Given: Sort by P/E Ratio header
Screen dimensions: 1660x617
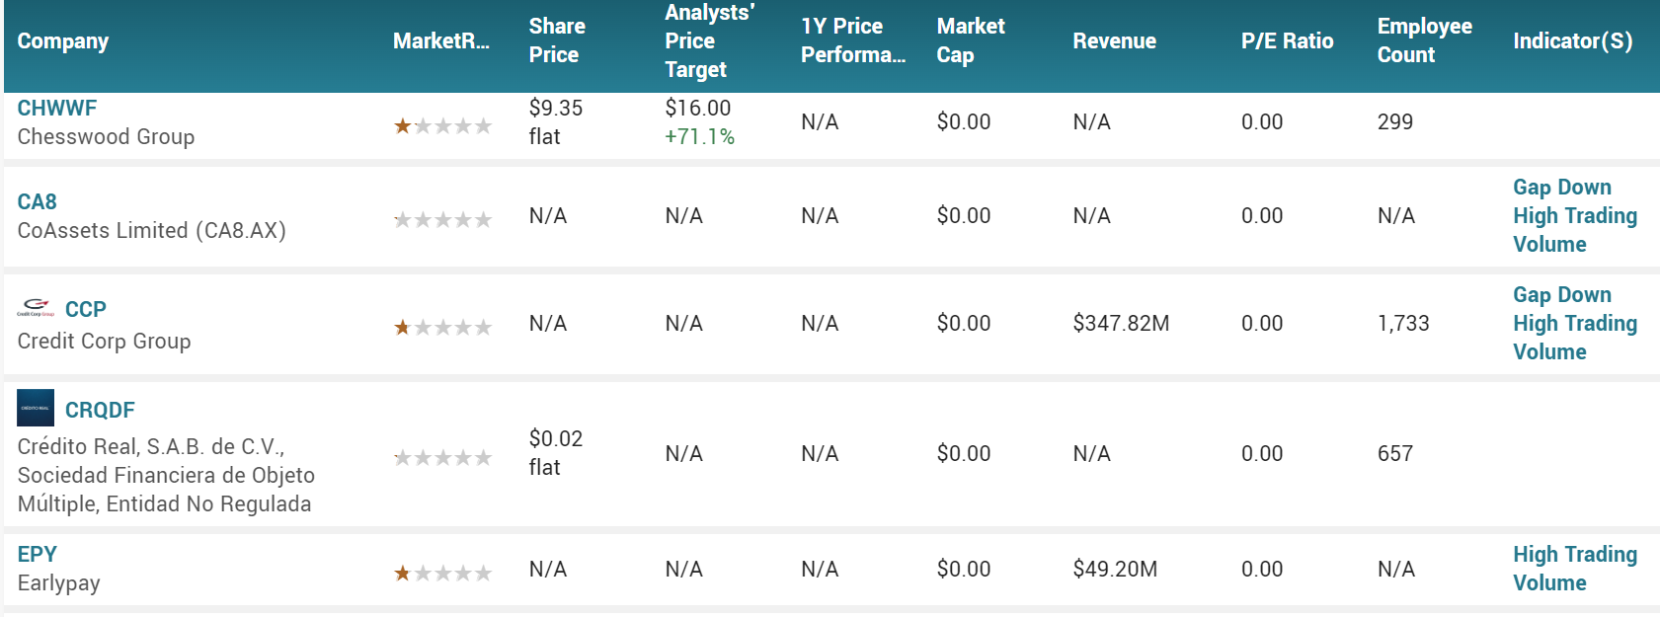Looking at the screenshot, I should (x=1287, y=41).
